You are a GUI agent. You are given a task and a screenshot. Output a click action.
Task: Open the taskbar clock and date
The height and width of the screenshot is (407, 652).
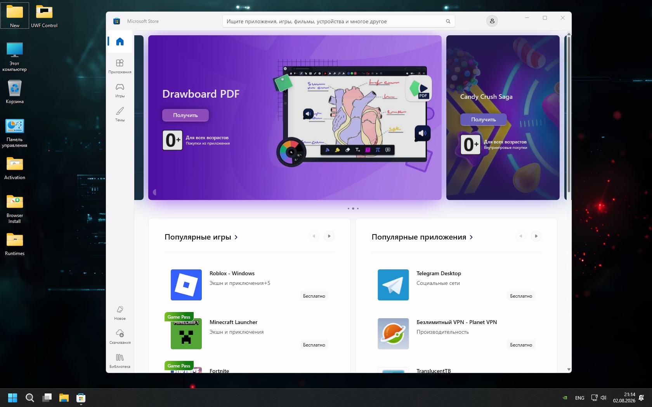[624, 398]
